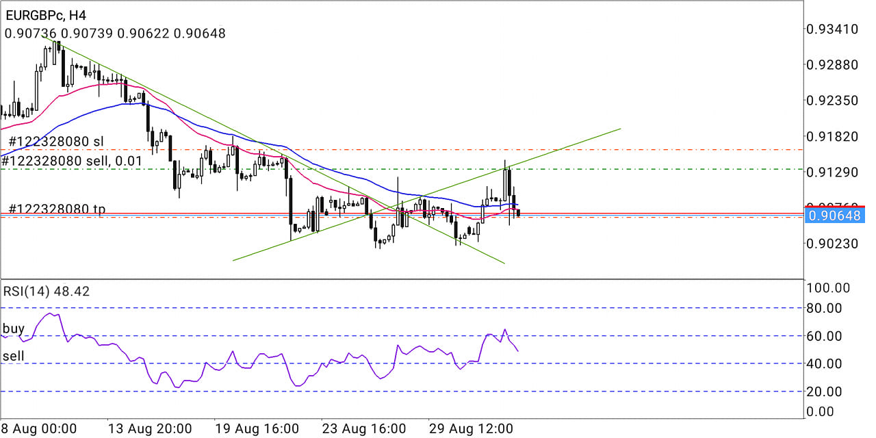
Task: Click the 0.91820 price axis label
Action: click(x=832, y=136)
